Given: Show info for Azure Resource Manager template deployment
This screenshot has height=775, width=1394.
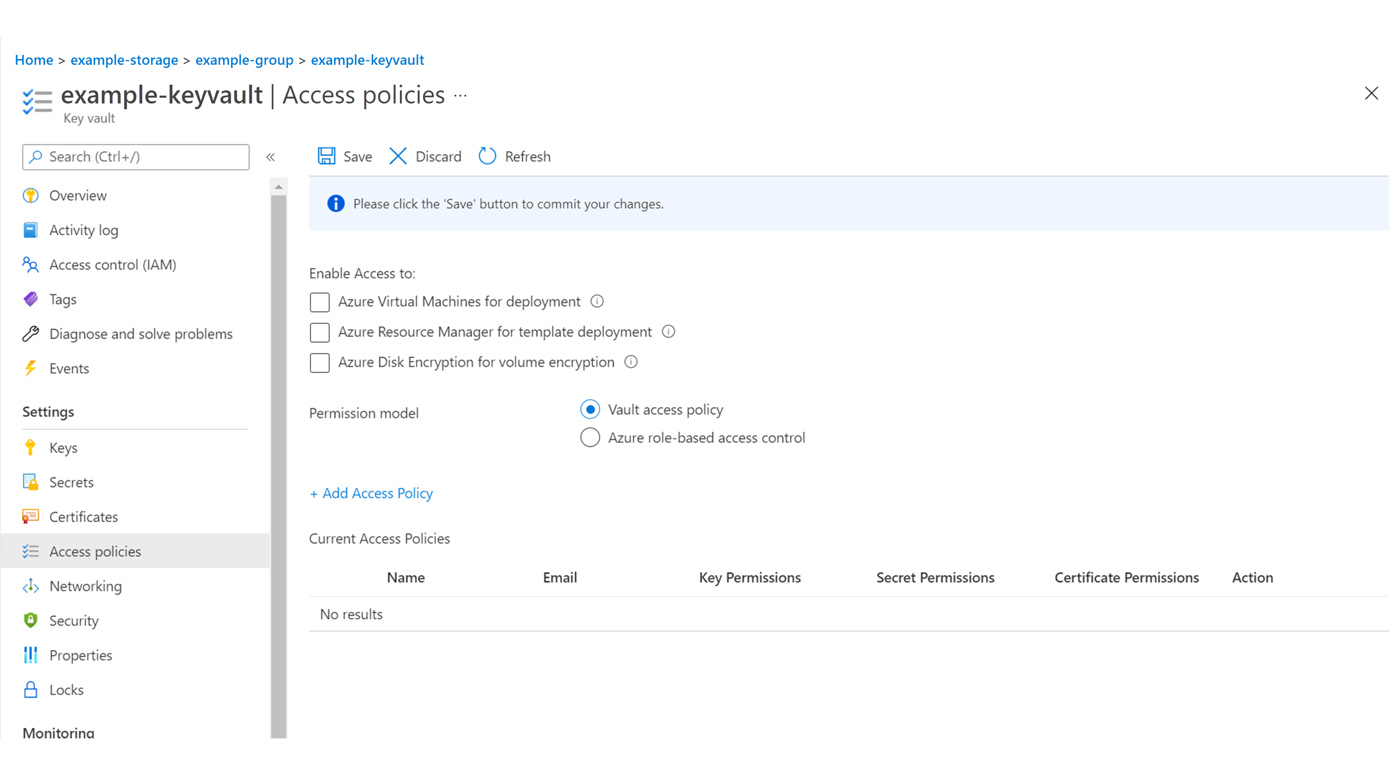Looking at the screenshot, I should tap(669, 331).
